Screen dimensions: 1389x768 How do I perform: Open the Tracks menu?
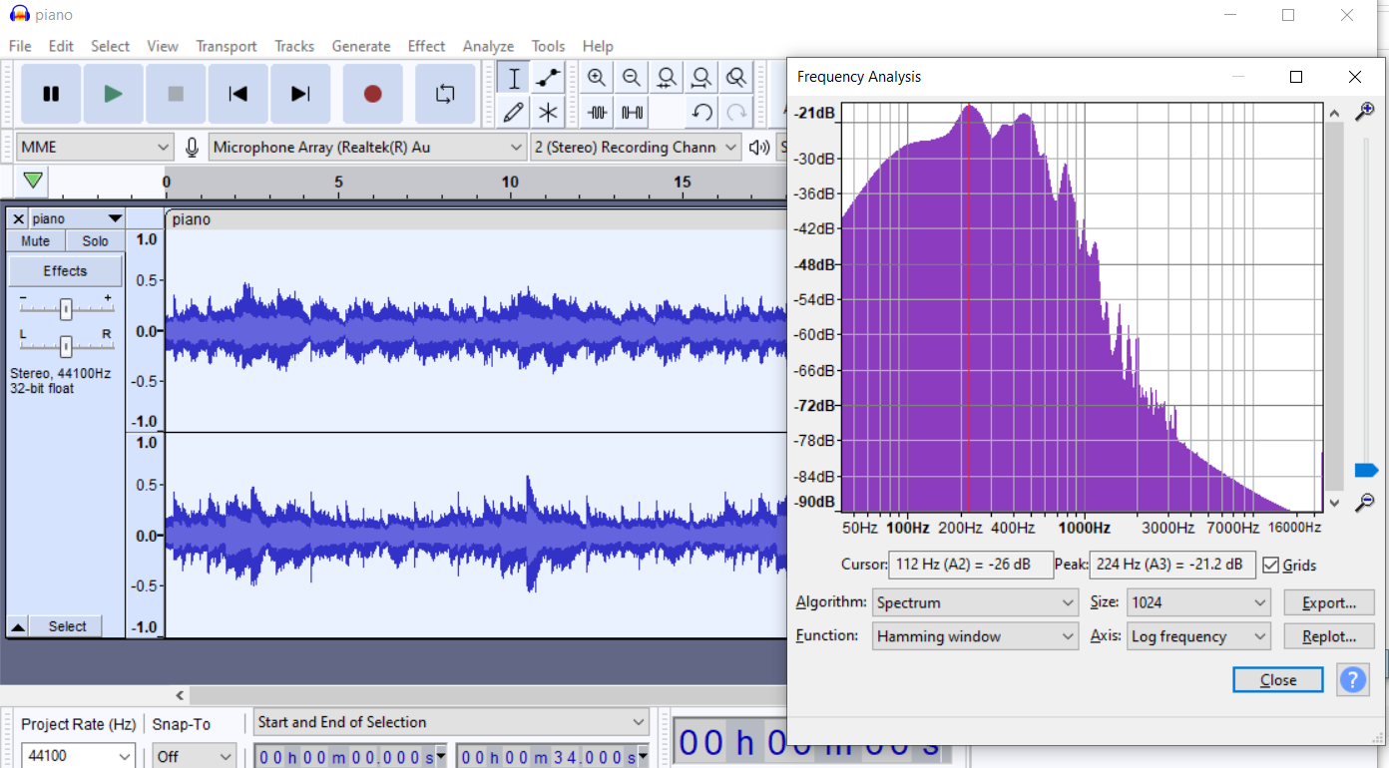pos(294,46)
